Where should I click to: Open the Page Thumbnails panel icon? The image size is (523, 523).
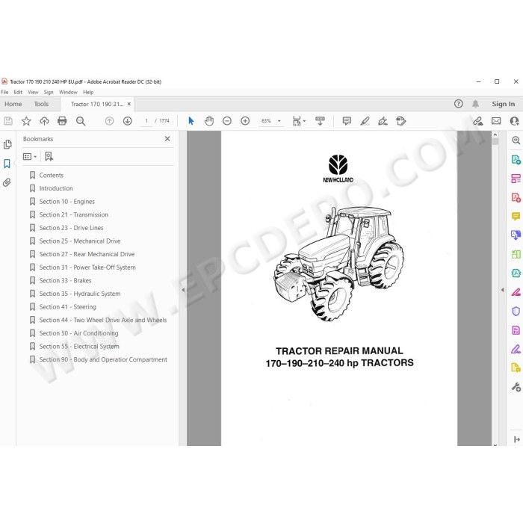(7, 144)
